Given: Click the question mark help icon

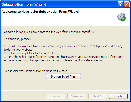Looking at the screenshot, I should click(120, 4).
